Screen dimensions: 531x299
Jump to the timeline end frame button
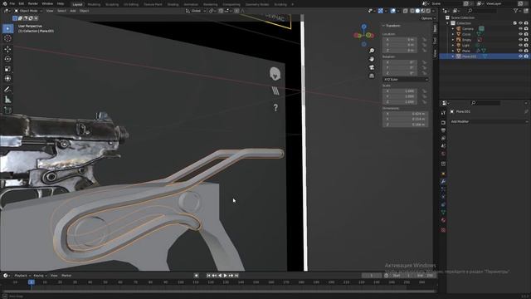(x=236, y=276)
